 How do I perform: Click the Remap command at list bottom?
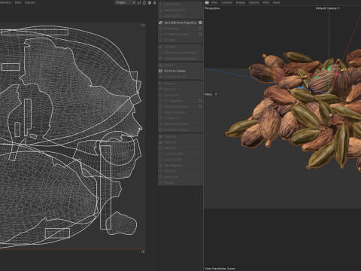pos(169,183)
